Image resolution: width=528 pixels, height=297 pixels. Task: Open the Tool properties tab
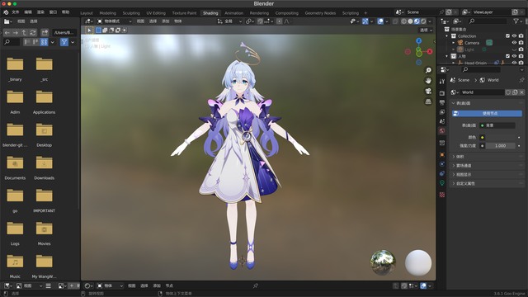(442, 81)
